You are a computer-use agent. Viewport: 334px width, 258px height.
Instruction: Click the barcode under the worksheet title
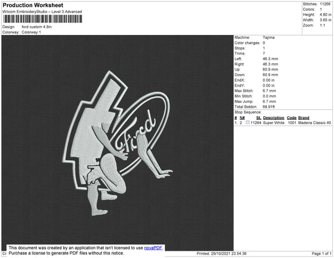click(43, 19)
